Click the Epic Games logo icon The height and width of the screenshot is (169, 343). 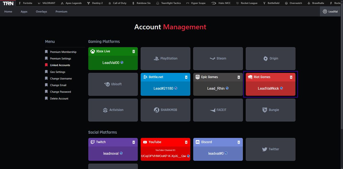click(x=198, y=77)
